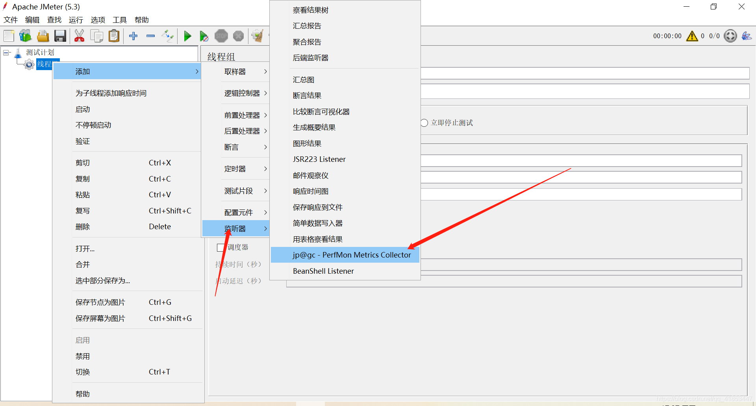Open the 文件 menu

pos(11,20)
